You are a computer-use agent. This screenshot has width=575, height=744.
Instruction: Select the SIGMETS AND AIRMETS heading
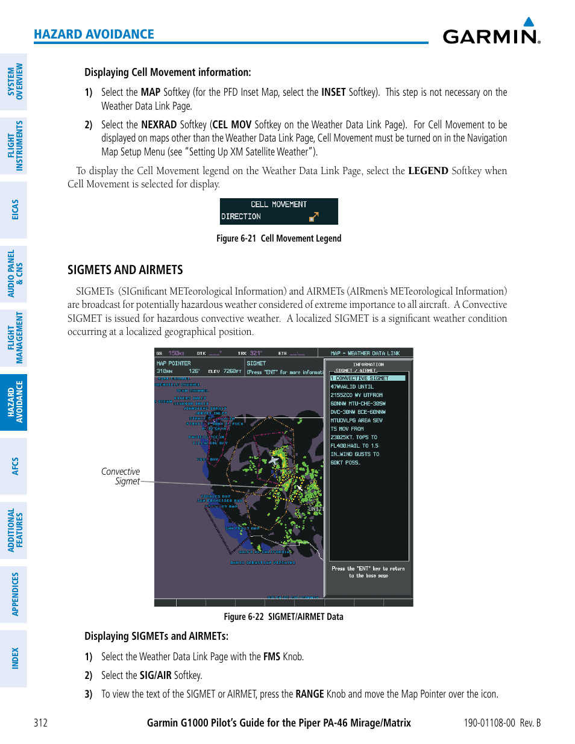coord(125,270)
